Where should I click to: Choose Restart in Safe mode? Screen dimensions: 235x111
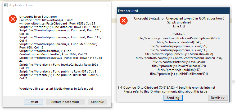[x=65, y=102]
